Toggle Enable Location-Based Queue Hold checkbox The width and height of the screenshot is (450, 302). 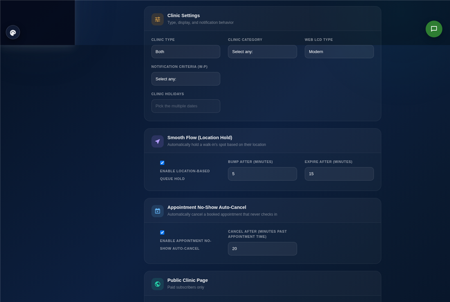coord(162,163)
